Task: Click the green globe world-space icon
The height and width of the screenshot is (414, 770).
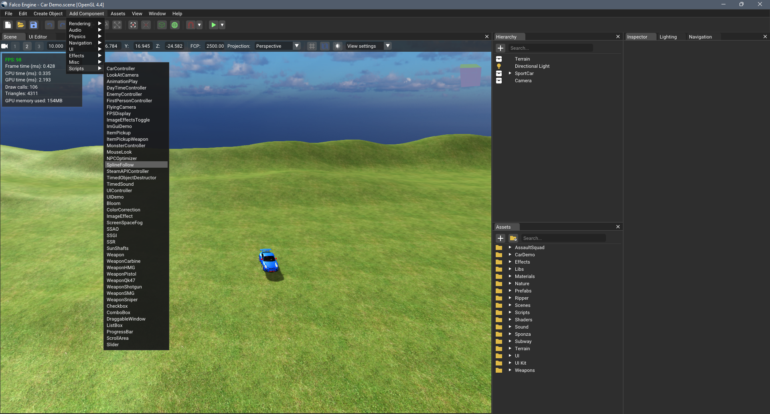Action: (175, 25)
